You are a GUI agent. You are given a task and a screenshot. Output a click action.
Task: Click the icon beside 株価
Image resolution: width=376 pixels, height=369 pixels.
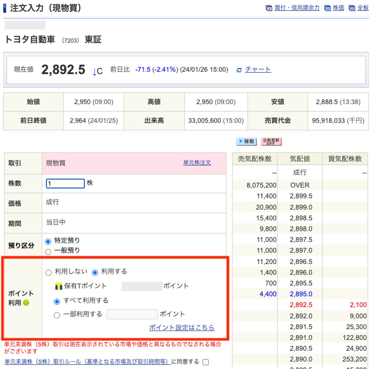pyautogui.click(x=327, y=8)
